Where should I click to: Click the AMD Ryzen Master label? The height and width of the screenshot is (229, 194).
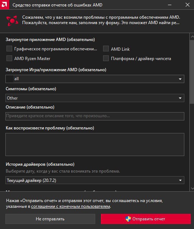click(x=32, y=59)
